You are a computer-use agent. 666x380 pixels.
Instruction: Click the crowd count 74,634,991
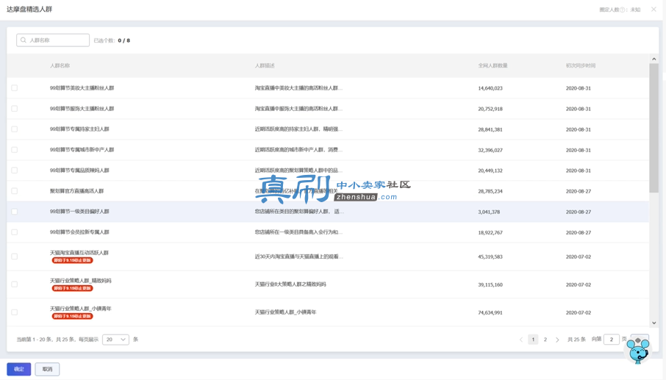tap(490, 313)
